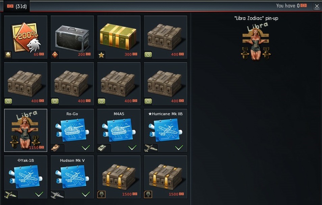Select the Hurricane Mk IIB blueprint
The height and width of the screenshot is (205, 322).
[x=166, y=130]
